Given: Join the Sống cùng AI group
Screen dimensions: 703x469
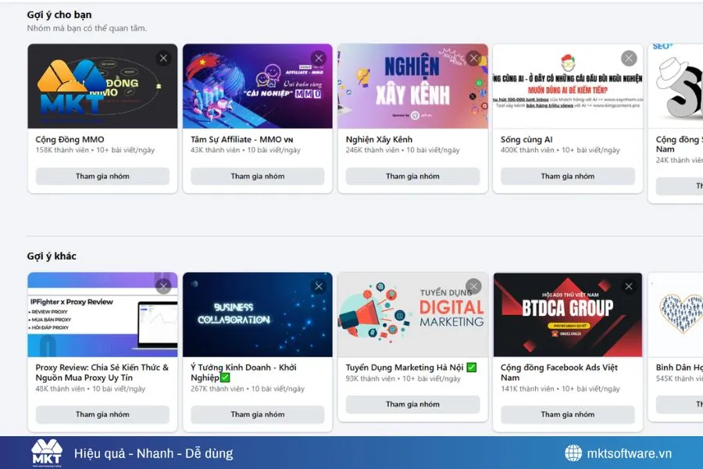Looking at the screenshot, I should coord(568,176).
